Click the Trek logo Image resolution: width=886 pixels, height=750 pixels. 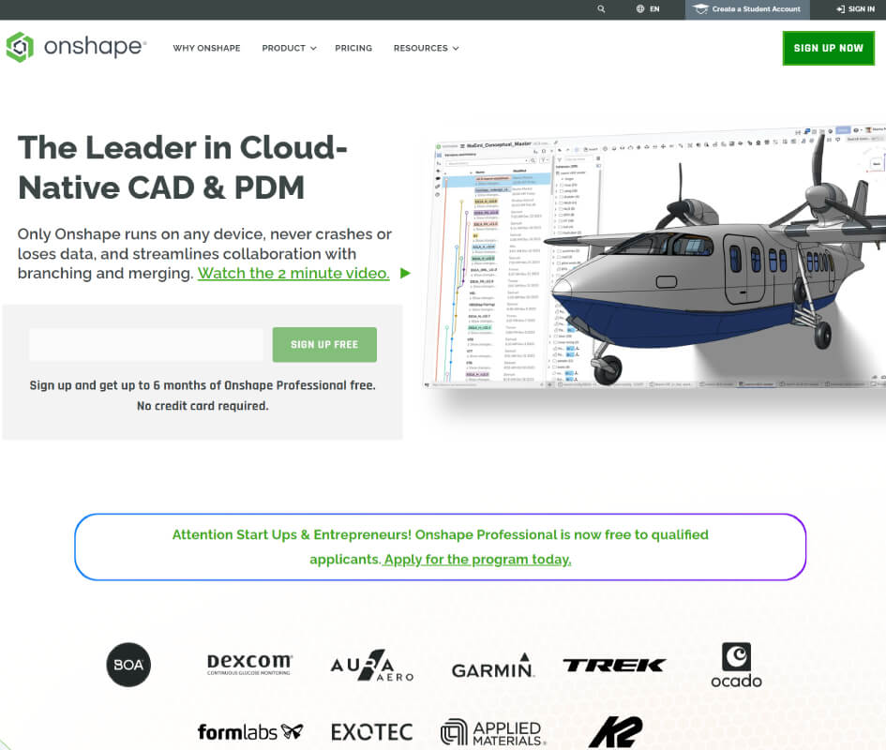pyautogui.click(x=614, y=666)
